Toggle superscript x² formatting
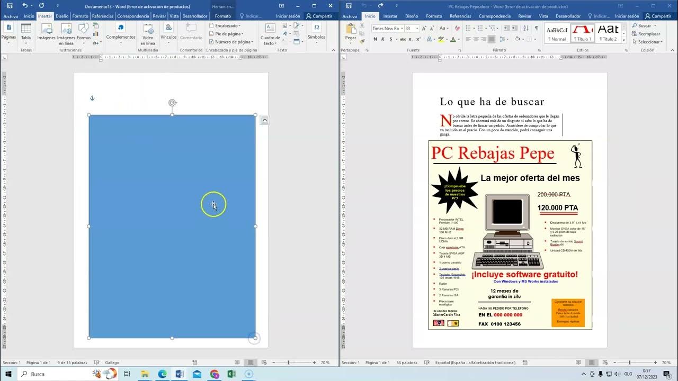 click(x=418, y=39)
